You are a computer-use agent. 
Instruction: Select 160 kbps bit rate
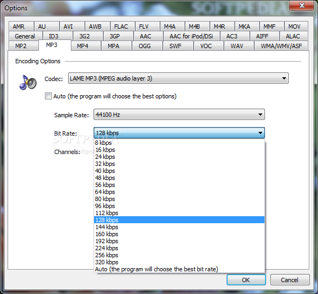click(180, 234)
